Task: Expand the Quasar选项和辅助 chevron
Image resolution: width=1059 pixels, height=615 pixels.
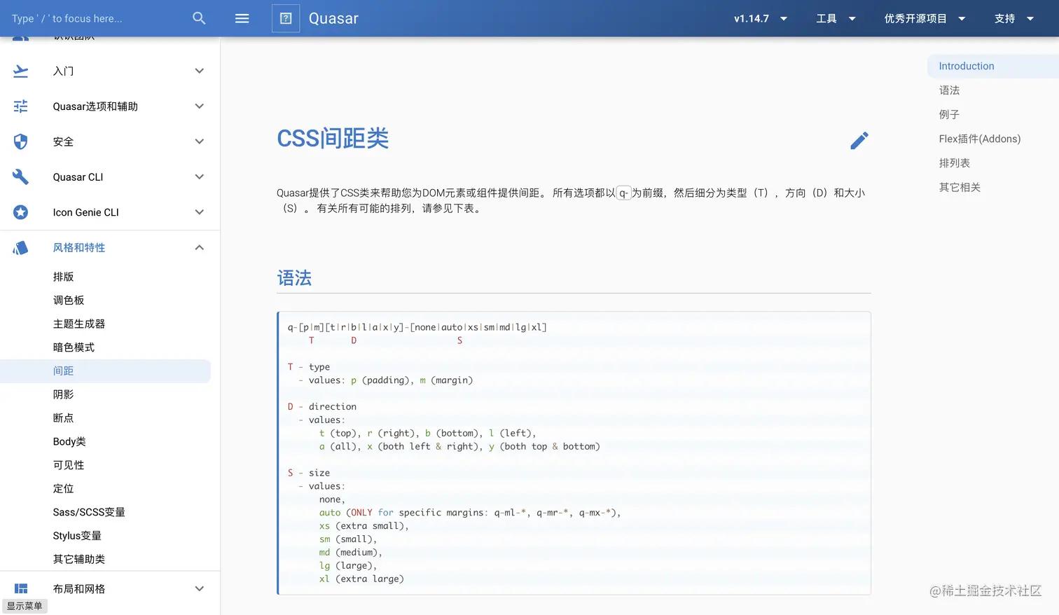Action: 200,106
